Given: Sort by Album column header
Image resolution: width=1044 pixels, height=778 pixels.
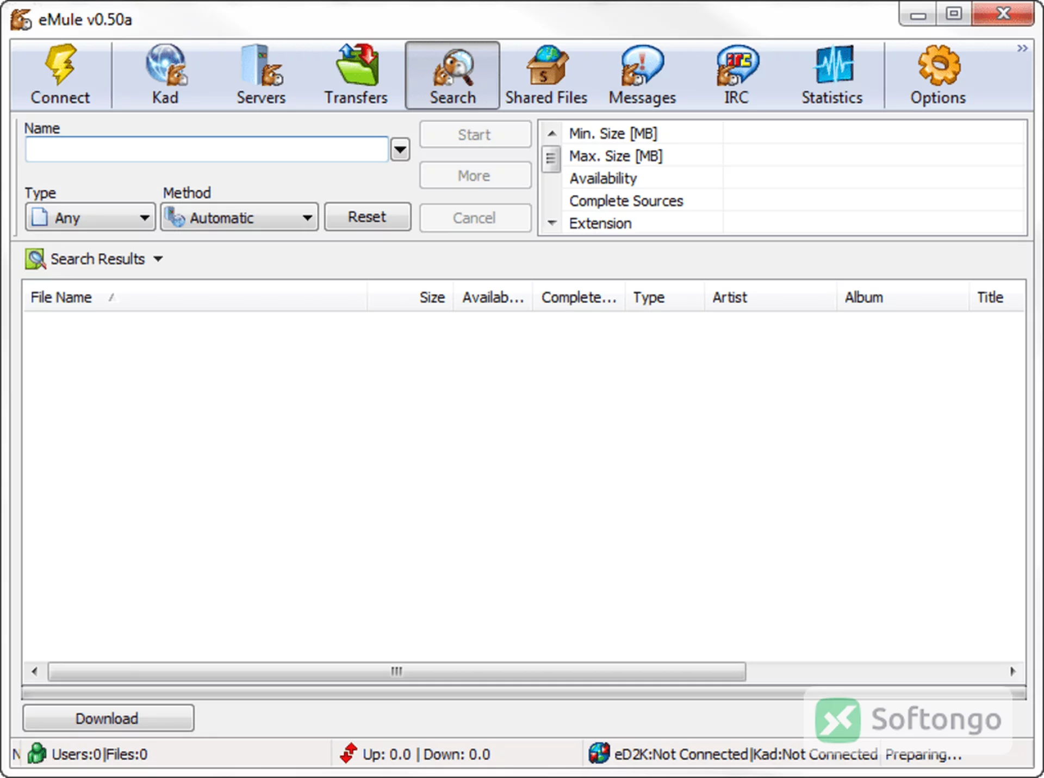Looking at the screenshot, I should 903,297.
